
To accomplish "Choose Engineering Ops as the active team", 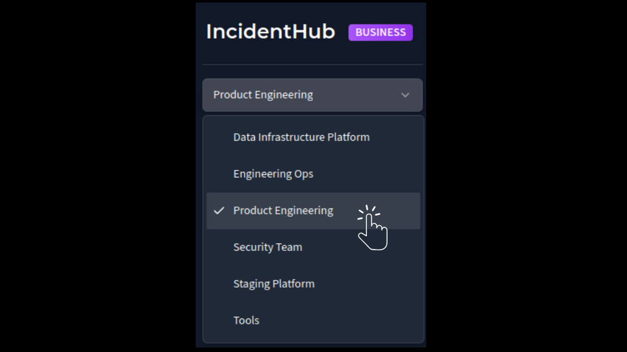I will click(273, 174).
